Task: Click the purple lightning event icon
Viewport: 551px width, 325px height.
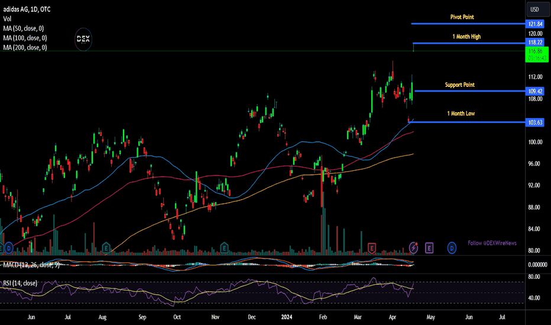Action: [x=414, y=248]
